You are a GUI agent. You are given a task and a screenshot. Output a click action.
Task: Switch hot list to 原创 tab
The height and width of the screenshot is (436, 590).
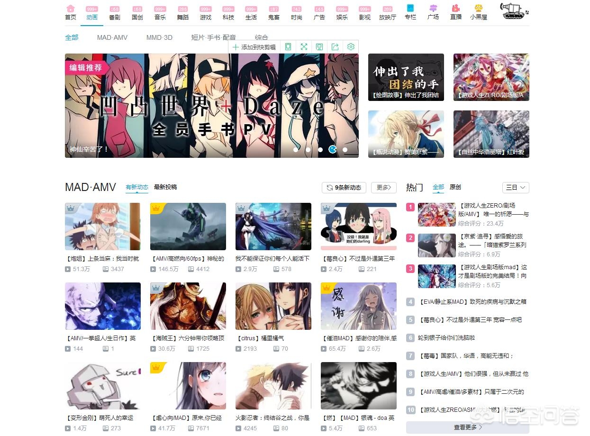455,187
